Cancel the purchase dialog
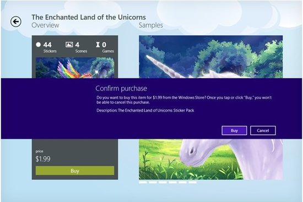The width and height of the screenshot is (303, 202). (x=263, y=131)
